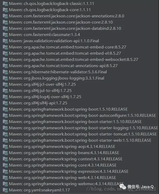Select org.slf4j:log4j-over-slf4j:1.7.25 entry
Image resolution: width=159 pixels, height=194 pixels.
pos(42,97)
